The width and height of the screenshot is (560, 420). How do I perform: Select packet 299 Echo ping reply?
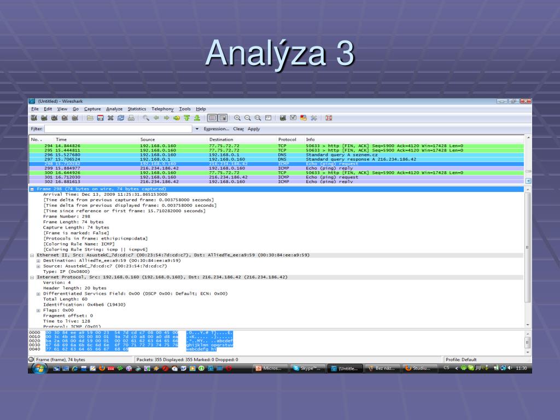click(x=276, y=168)
